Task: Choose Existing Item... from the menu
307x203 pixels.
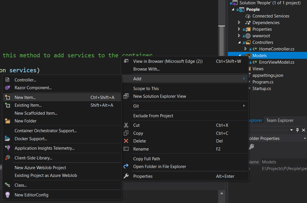Action: 62,105
